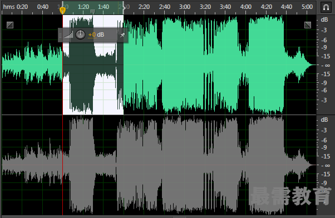Click the yellow playhead marker
335x218 pixels.
click(x=62, y=10)
